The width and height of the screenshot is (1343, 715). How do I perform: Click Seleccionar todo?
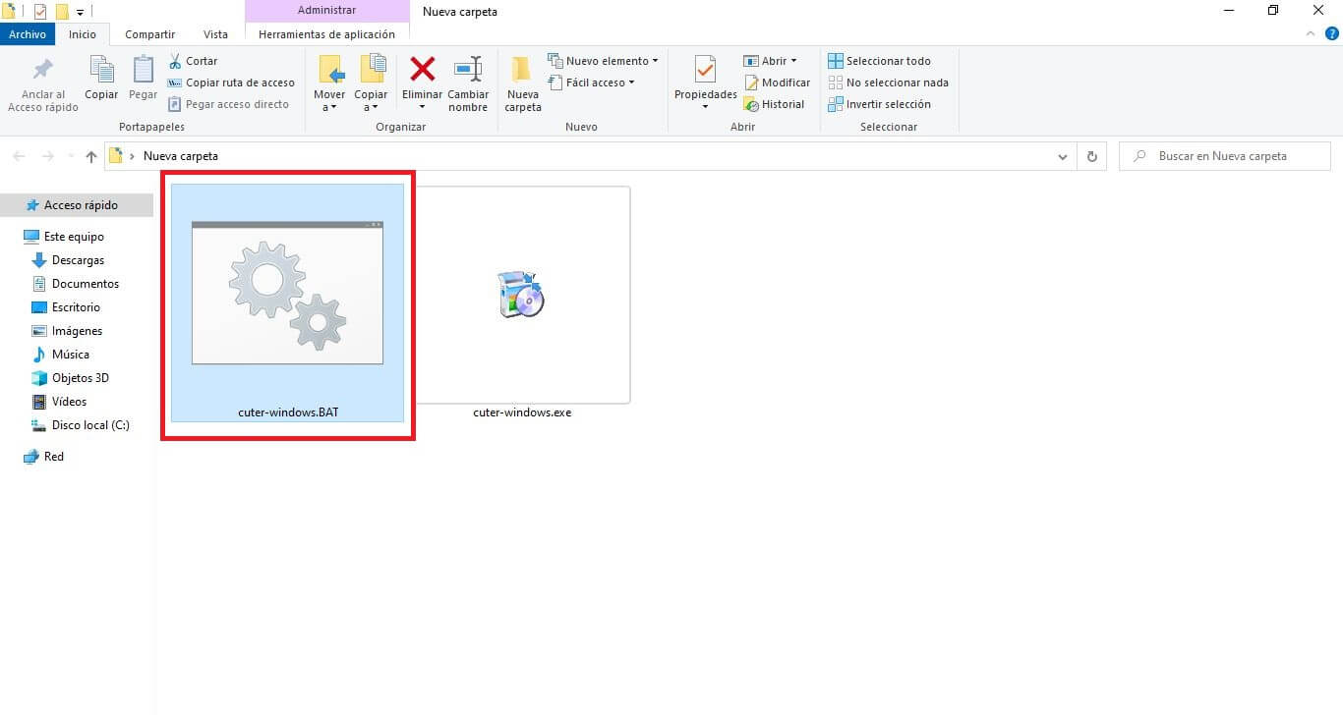879,61
